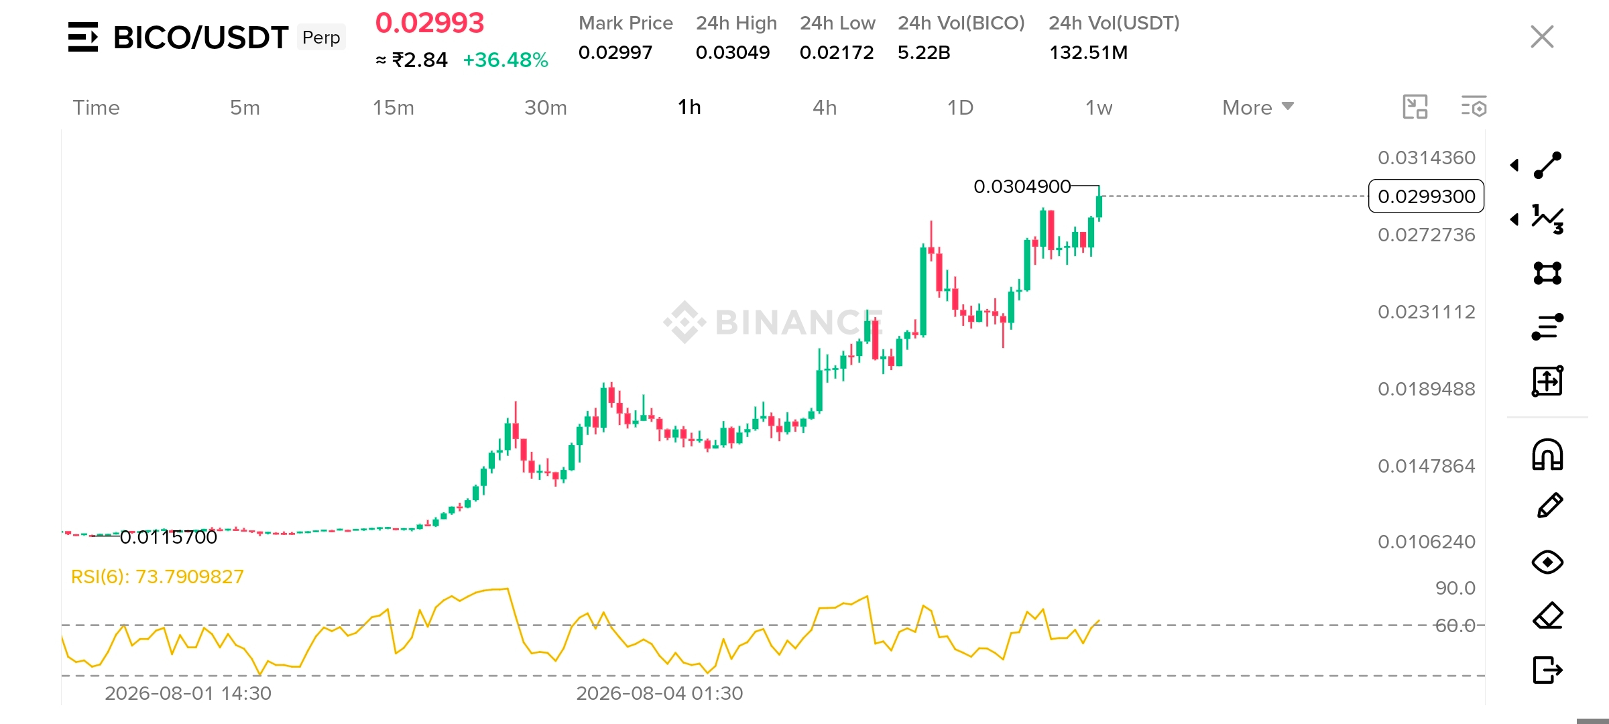Tap the +36.48% change value
The width and height of the screenshot is (1609, 724).
tap(505, 60)
